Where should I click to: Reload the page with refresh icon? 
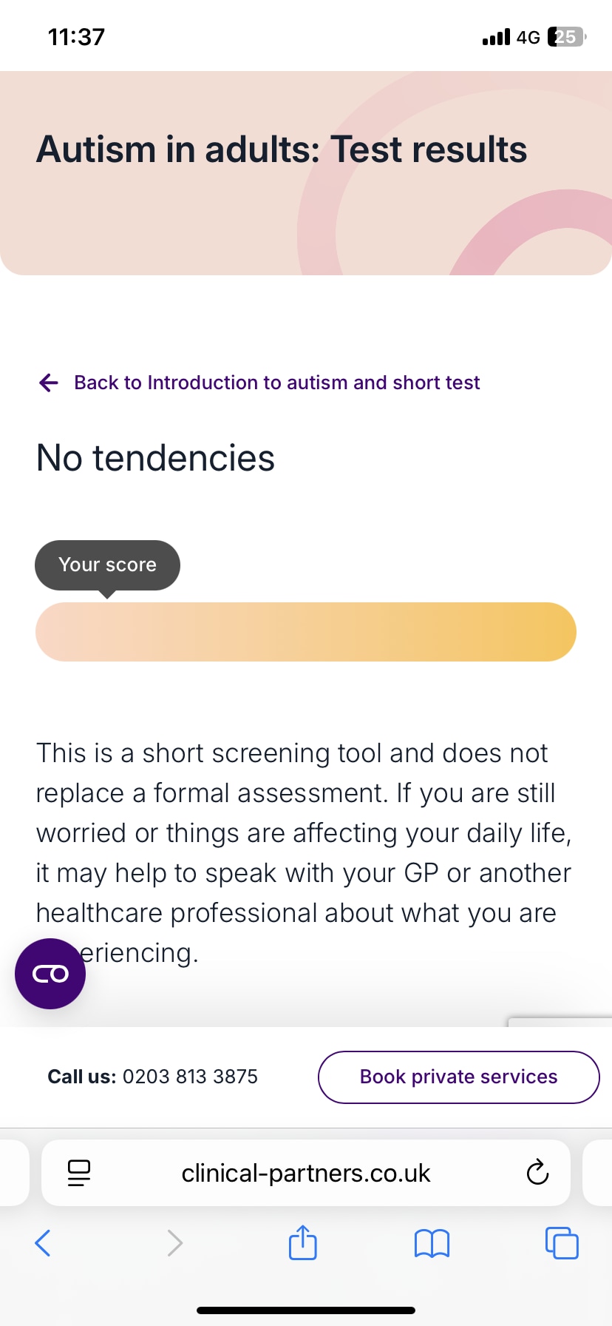(x=537, y=1173)
